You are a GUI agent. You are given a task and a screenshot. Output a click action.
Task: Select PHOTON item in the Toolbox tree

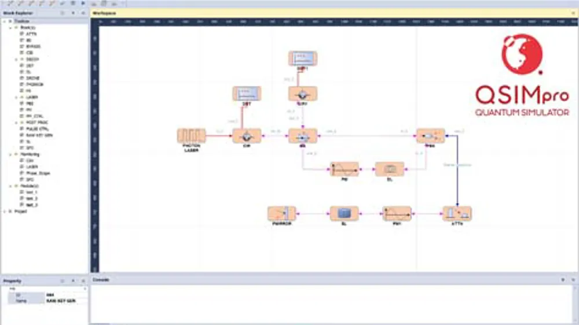click(35, 84)
